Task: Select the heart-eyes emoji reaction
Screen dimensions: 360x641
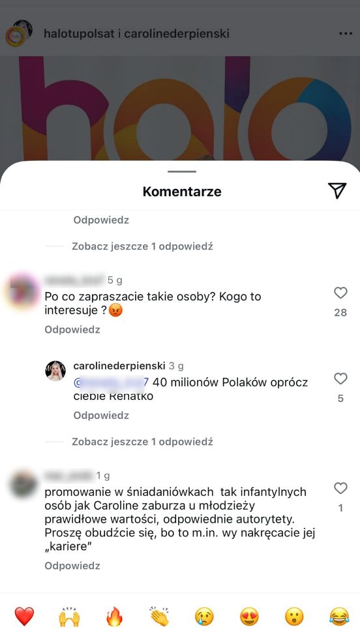Action: [x=249, y=616]
